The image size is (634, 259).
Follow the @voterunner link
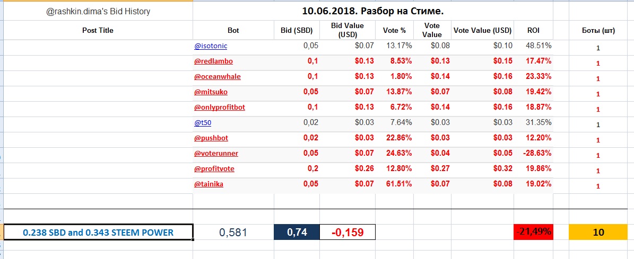(216, 154)
